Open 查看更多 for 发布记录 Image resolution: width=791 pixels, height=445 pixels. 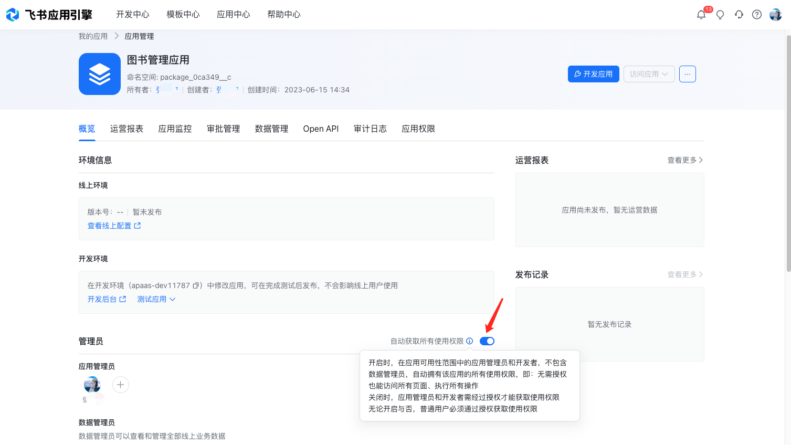685,274
